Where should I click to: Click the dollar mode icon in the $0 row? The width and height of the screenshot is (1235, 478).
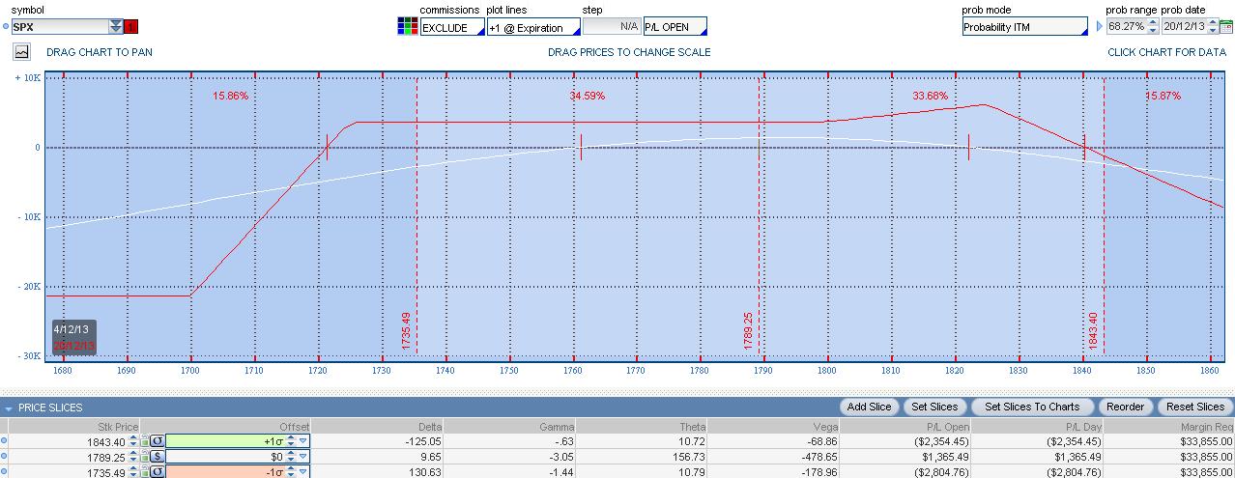(x=158, y=456)
